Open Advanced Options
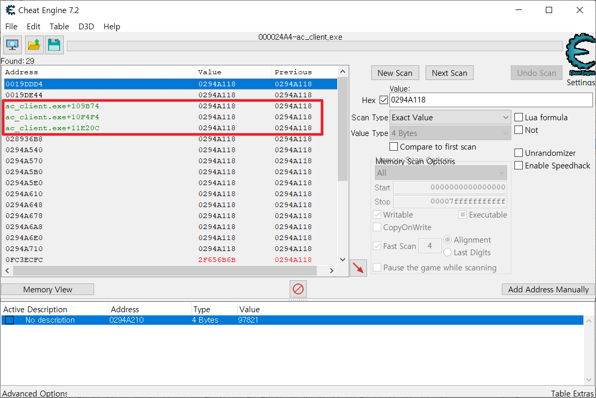This screenshot has width=596, height=398. (x=35, y=393)
